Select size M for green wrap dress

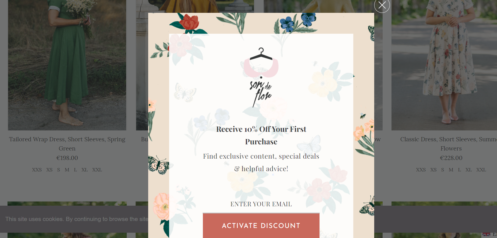click(67, 170)
